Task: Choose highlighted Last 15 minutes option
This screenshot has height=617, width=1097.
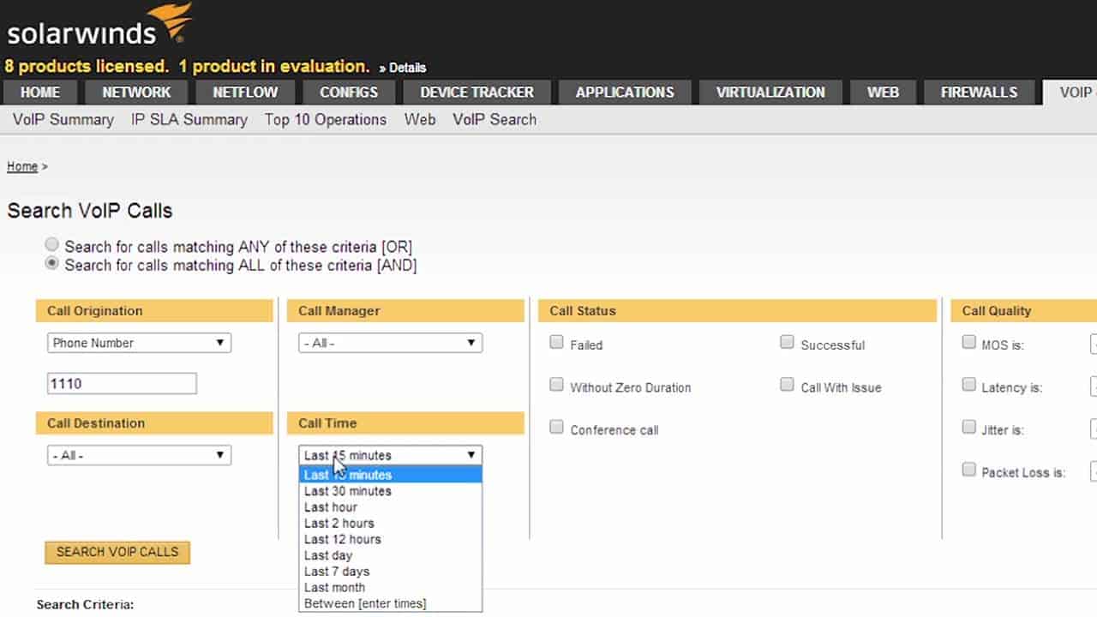Action: click(x=390, y=475)
